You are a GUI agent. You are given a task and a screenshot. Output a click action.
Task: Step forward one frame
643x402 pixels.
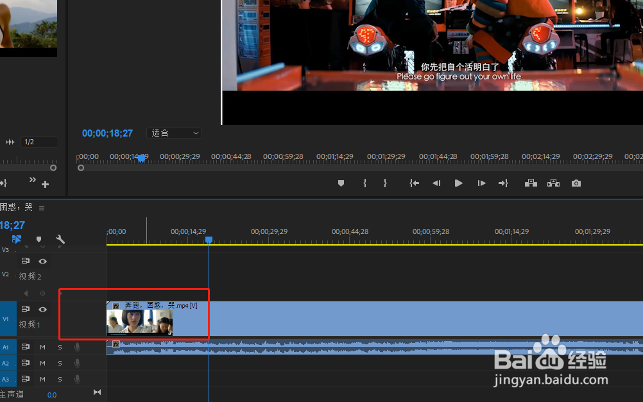[481, 183]
